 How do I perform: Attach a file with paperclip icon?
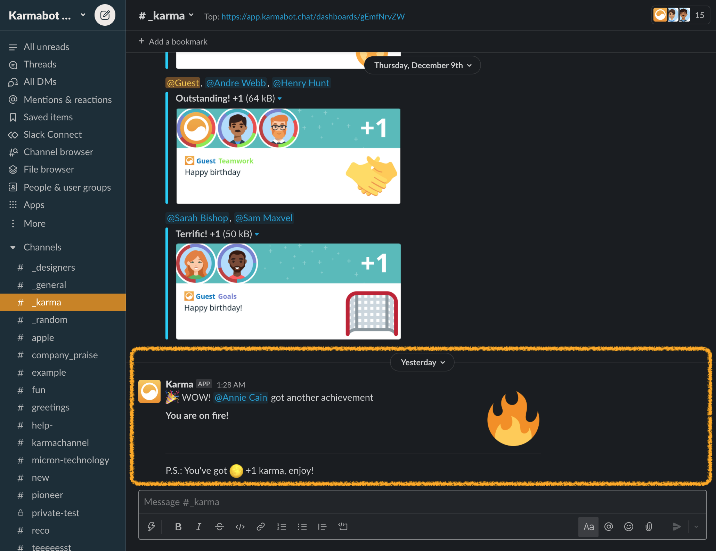coord(649,527)
